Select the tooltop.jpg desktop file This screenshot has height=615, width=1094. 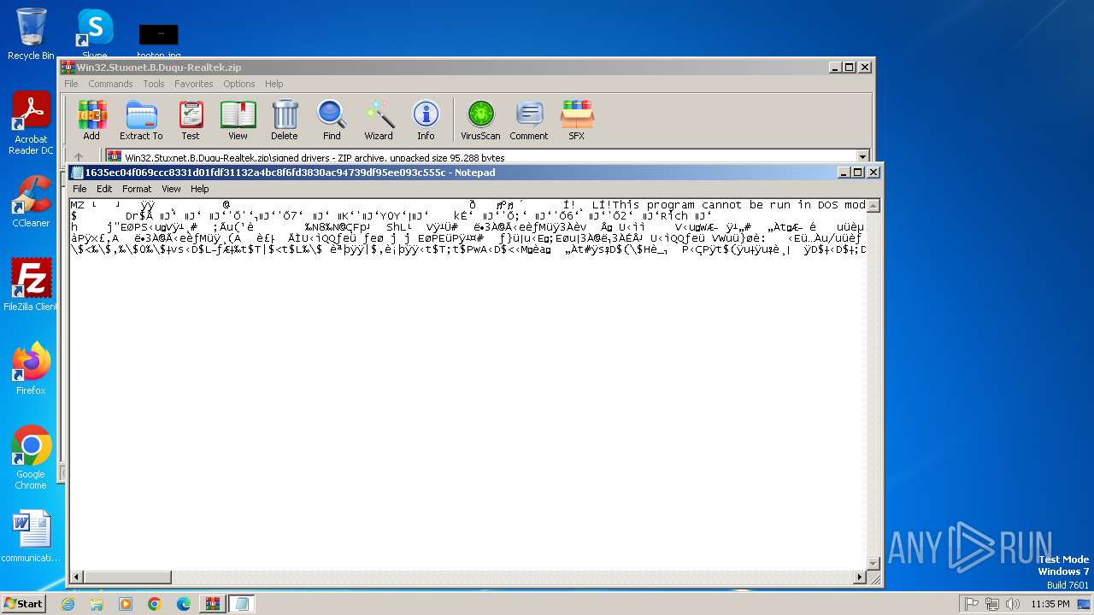[x=158, y=41]
